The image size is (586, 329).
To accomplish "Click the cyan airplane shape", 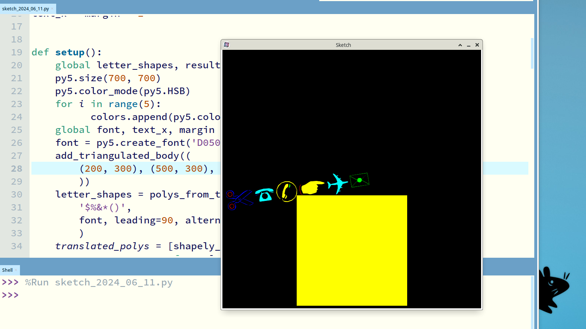I will (x=337, y=183).
